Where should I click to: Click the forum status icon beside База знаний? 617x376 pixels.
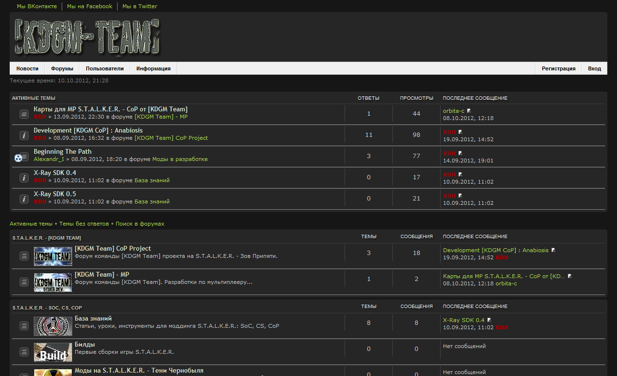pos(24,326)
